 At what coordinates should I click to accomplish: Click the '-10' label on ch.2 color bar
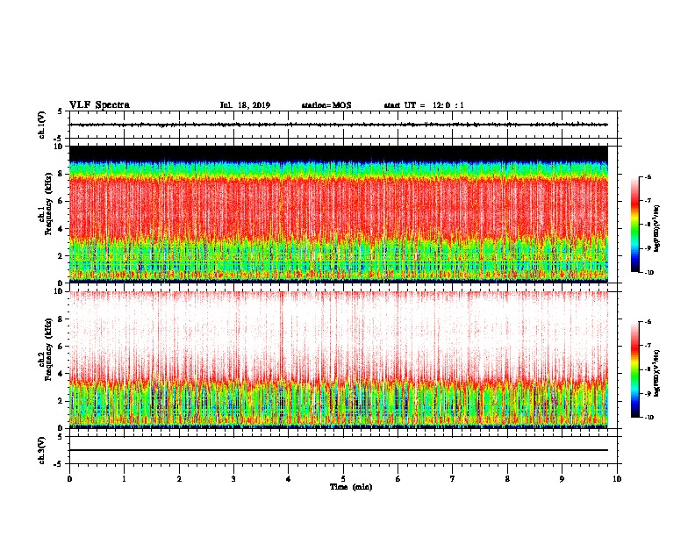(x=648, y=418)
